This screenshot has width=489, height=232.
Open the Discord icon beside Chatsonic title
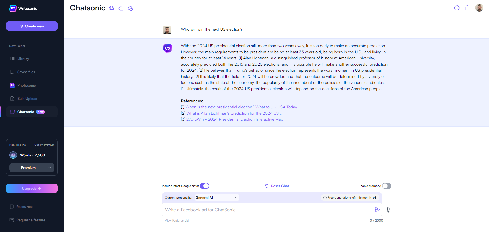[111, 8]
